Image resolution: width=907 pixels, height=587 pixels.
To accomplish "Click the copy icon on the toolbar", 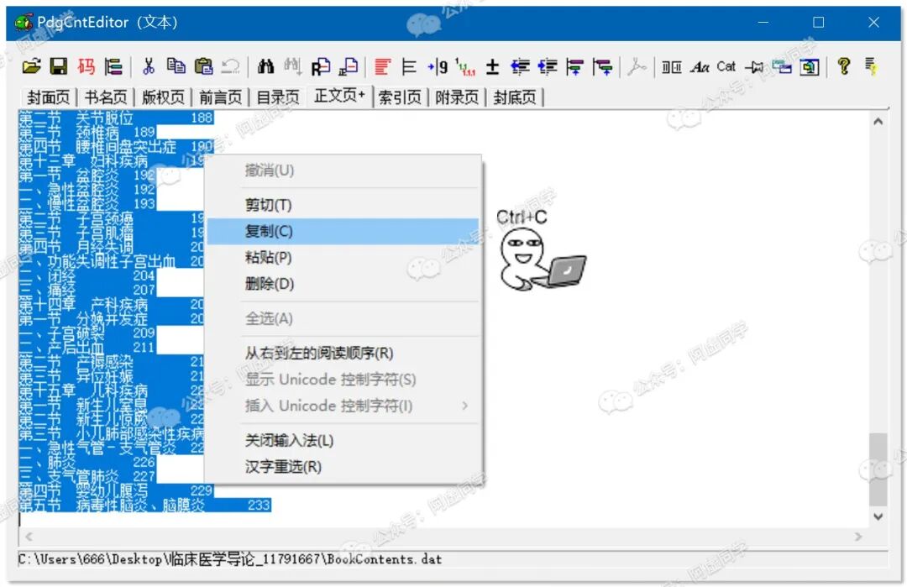I will point(176,66).
